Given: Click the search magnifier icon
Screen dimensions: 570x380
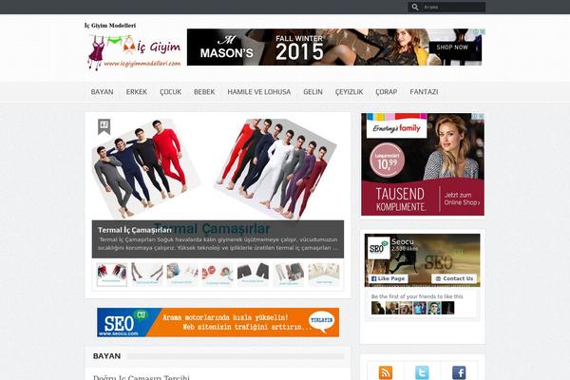Looking at the screenshot, I should [415, 7].
